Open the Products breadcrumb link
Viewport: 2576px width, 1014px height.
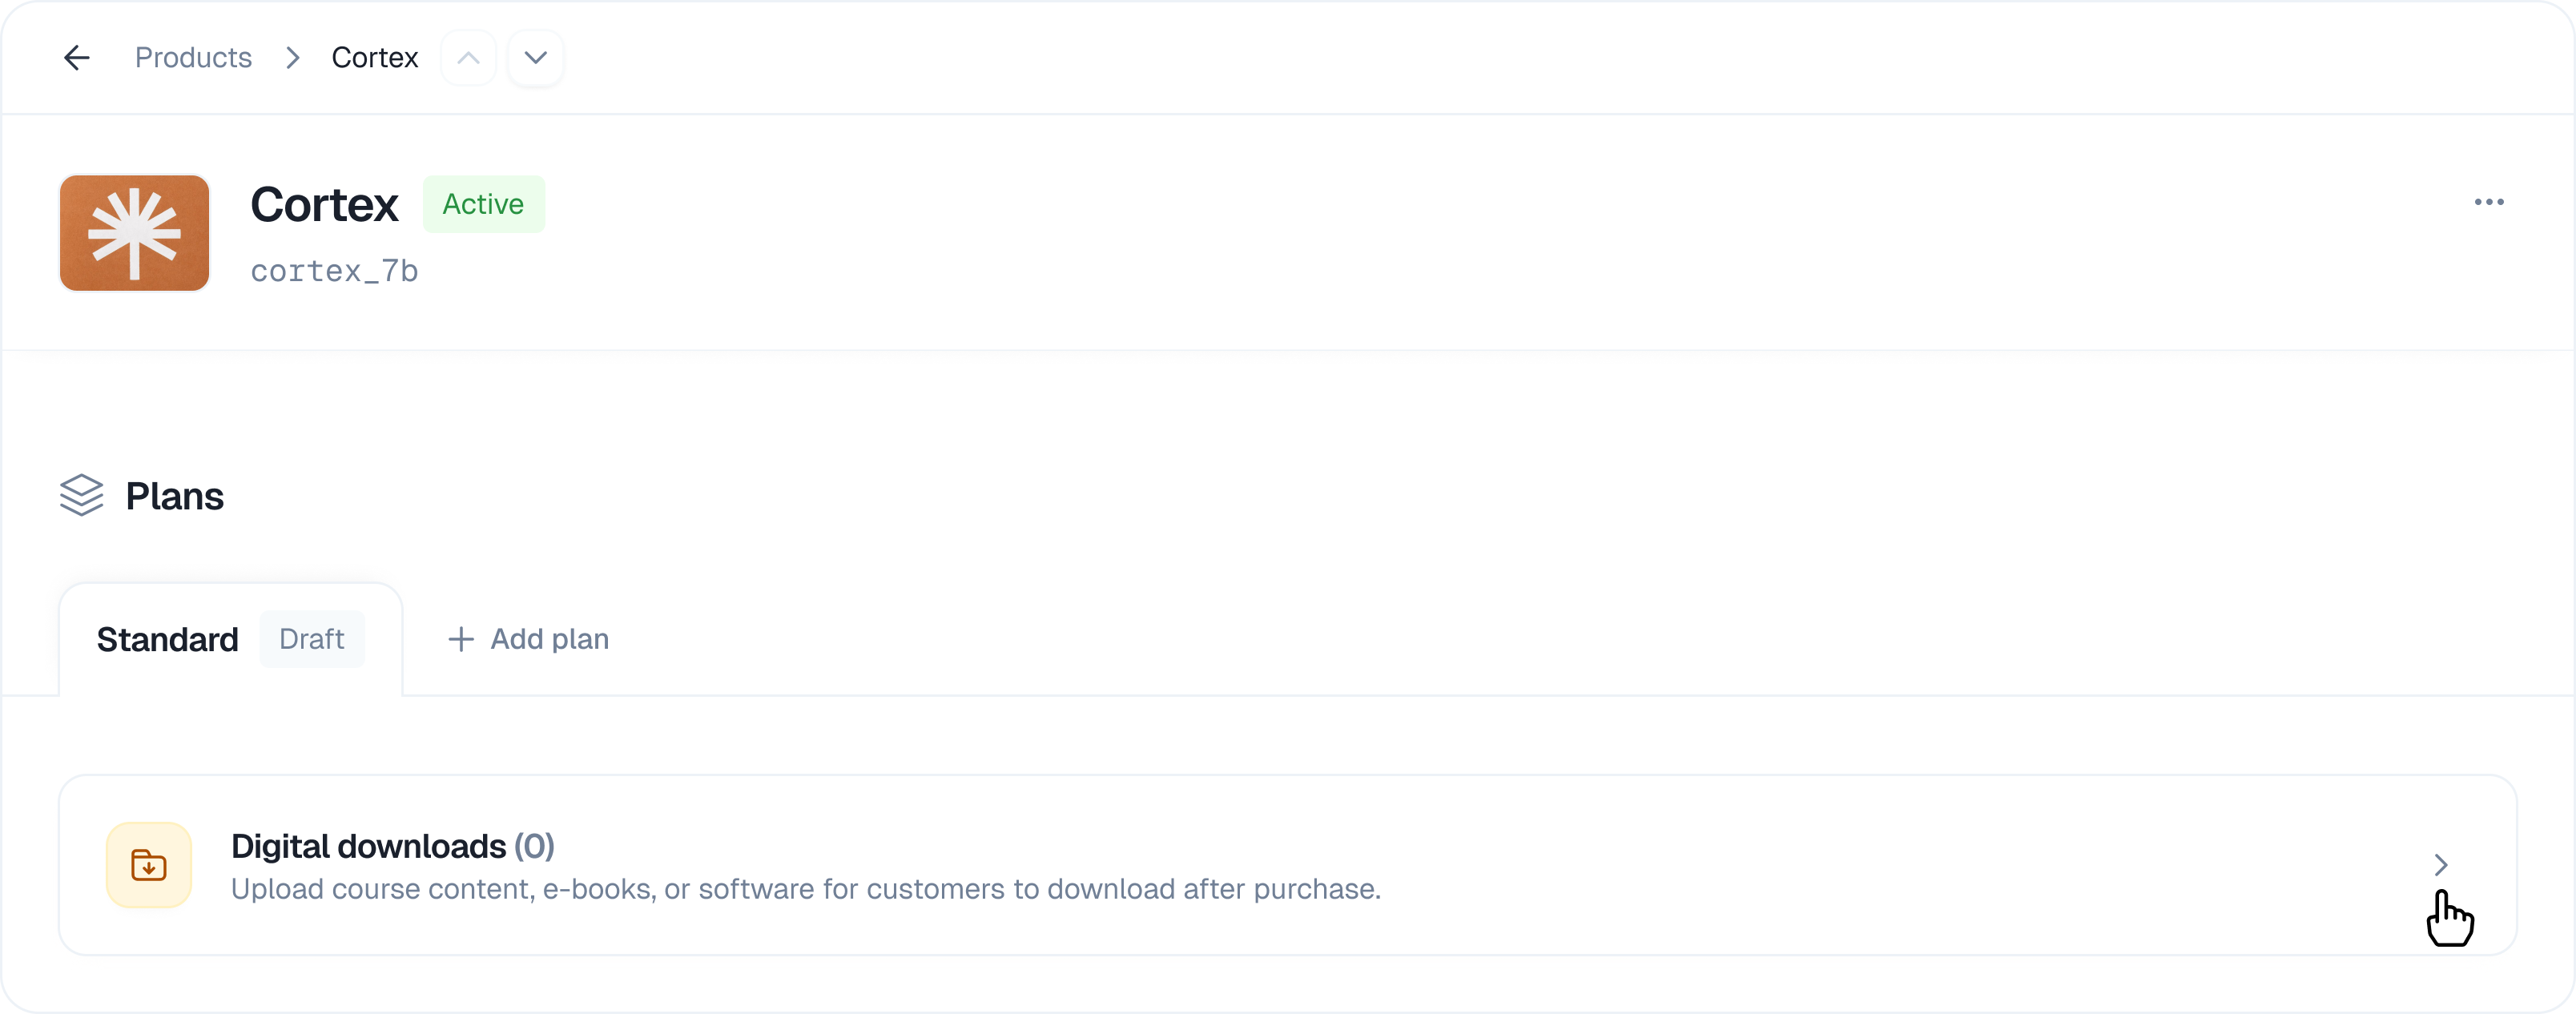point(193,58)
